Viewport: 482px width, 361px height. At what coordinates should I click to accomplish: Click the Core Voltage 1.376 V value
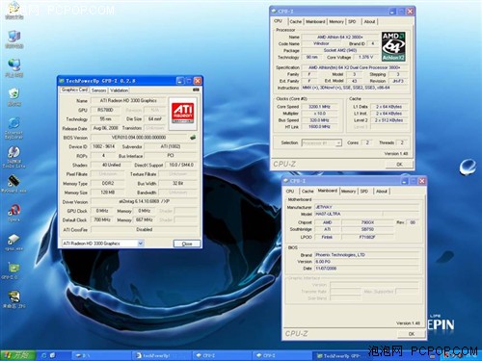(365, 57)
